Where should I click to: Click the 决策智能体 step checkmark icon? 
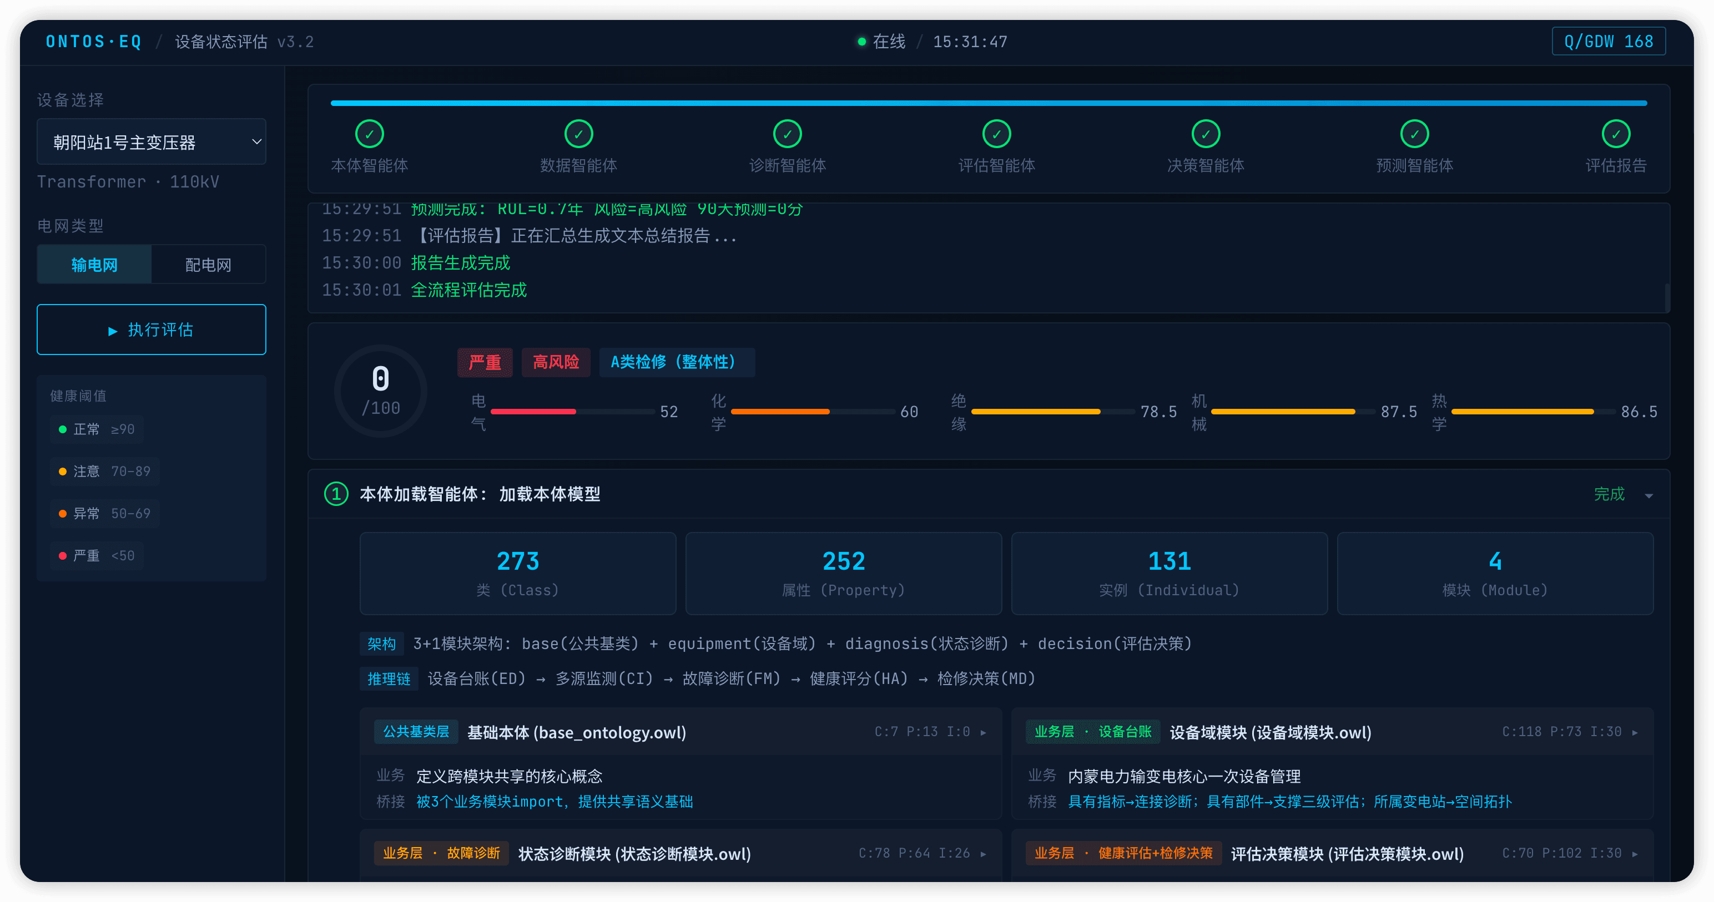(x=1206, y=134)
